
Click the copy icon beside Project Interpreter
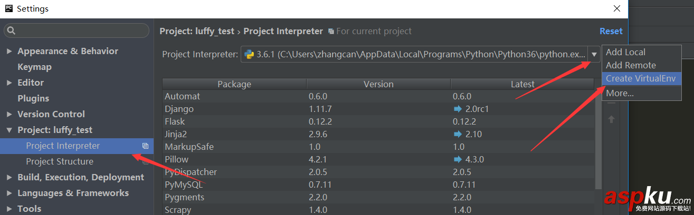tap(145, 146)
